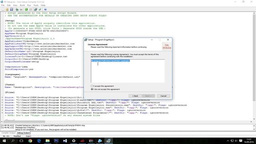Click the Stop Compile toolbar icon

coord(21,10)
